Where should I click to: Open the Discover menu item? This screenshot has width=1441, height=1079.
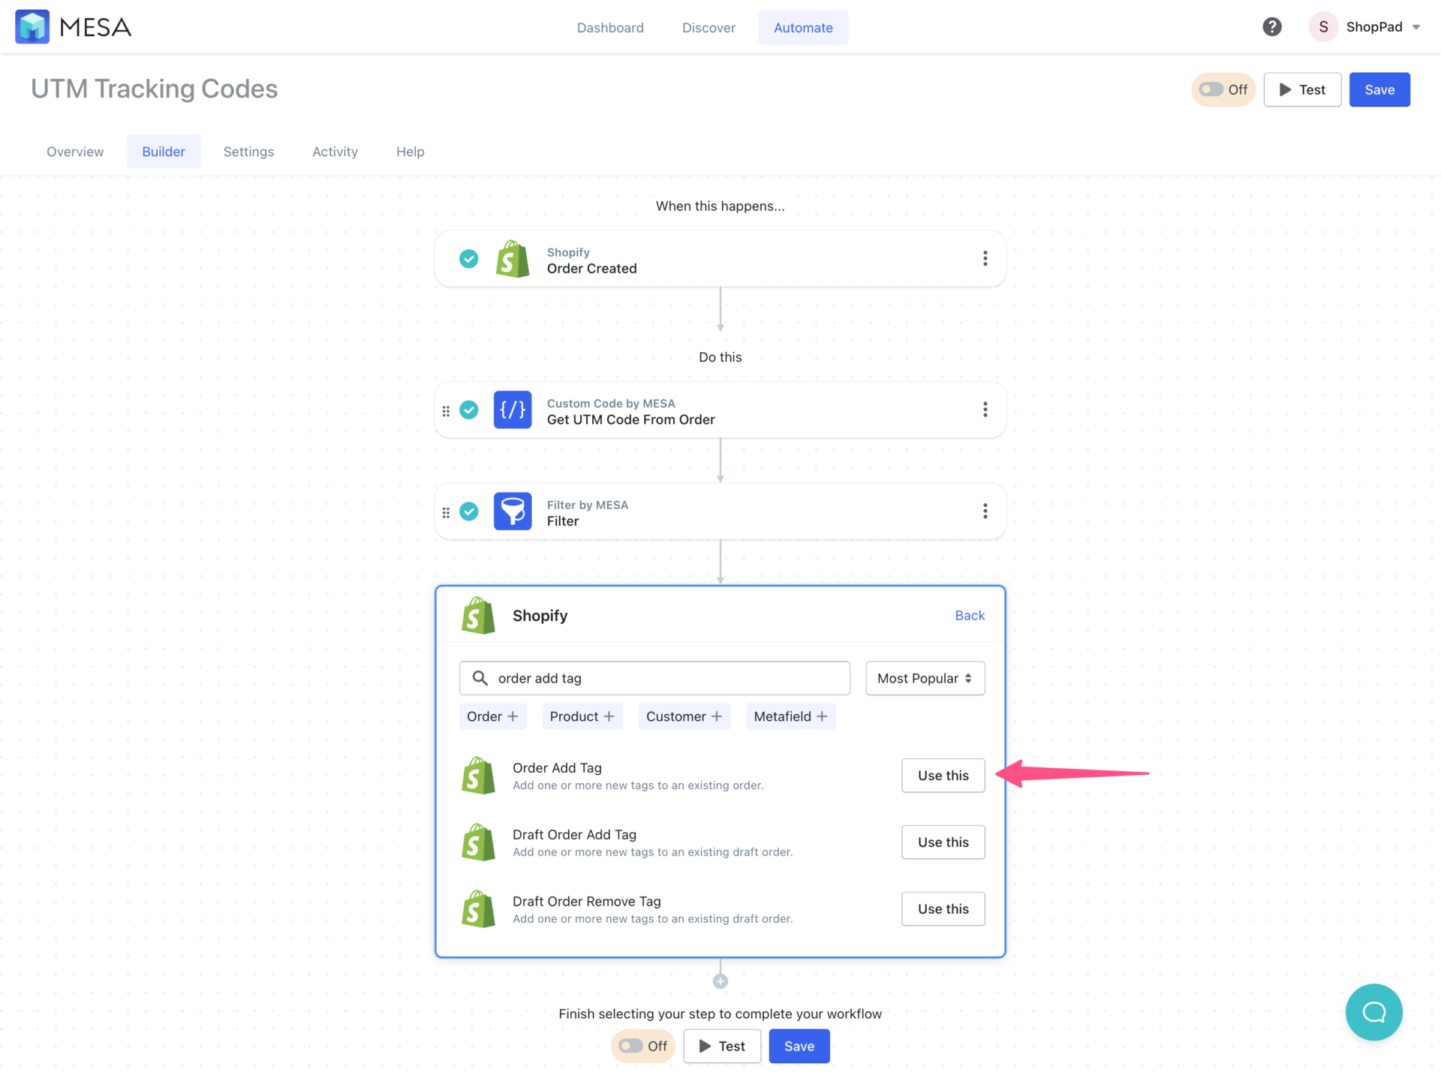[x=708, y=27]
